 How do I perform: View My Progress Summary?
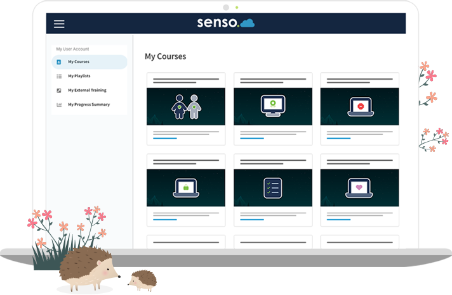[90, 104]
